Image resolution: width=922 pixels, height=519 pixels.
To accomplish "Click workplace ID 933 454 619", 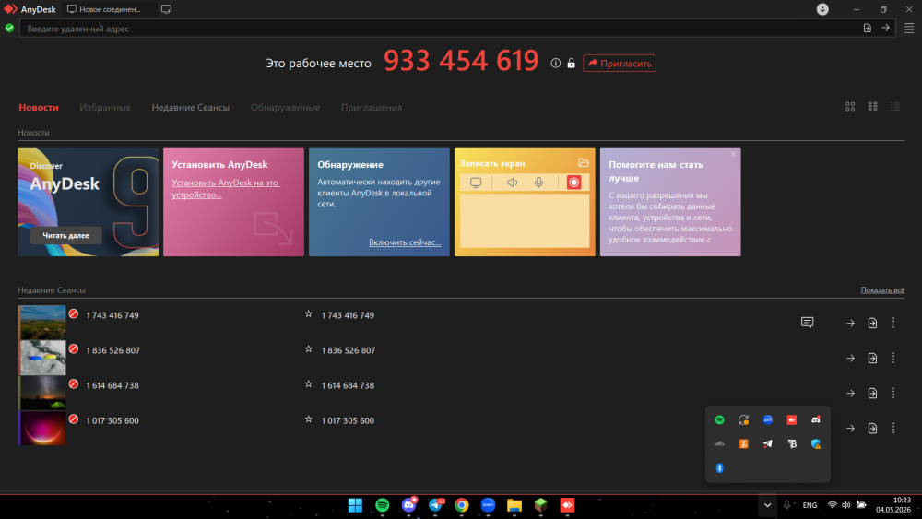I will pyautogui.click(x=461, y=61).
